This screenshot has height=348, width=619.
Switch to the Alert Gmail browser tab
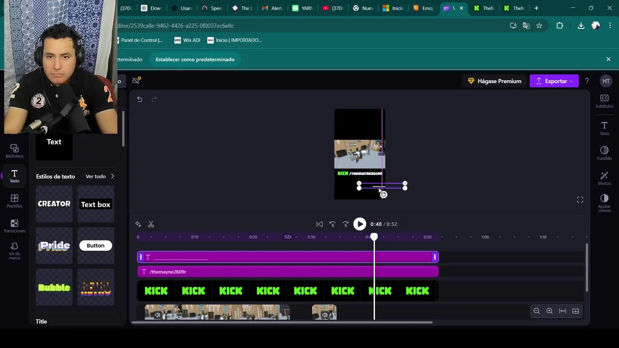click(272, 8)
